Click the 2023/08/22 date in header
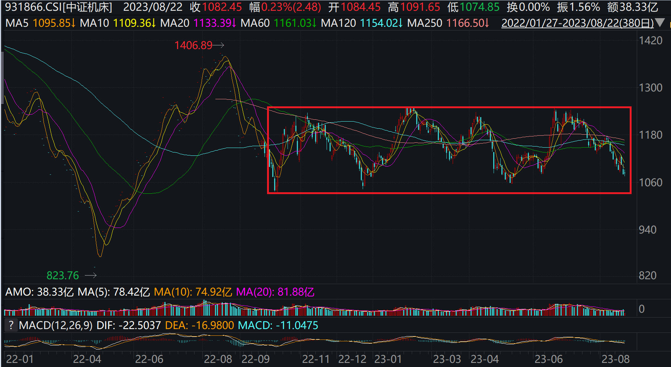The height and width of the screenshot is (367, 671). pyautogui.click(x=153, y=7)
